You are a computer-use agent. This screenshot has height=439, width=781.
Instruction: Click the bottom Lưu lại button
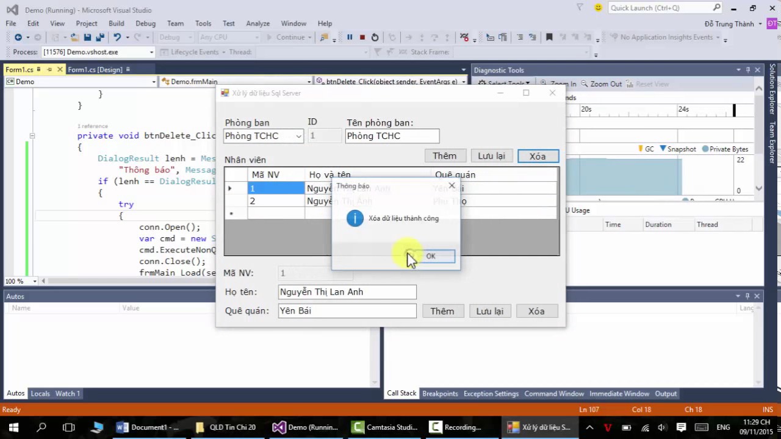489,311
